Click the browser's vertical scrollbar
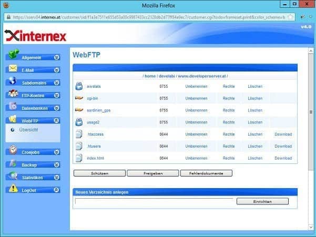This screenshot has width=316, height=237. point(311,131)
